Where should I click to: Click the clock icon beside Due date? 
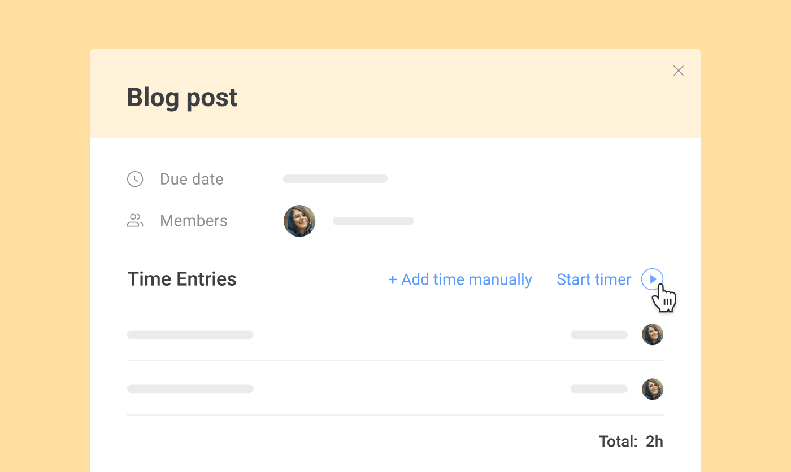coord(135,179)
